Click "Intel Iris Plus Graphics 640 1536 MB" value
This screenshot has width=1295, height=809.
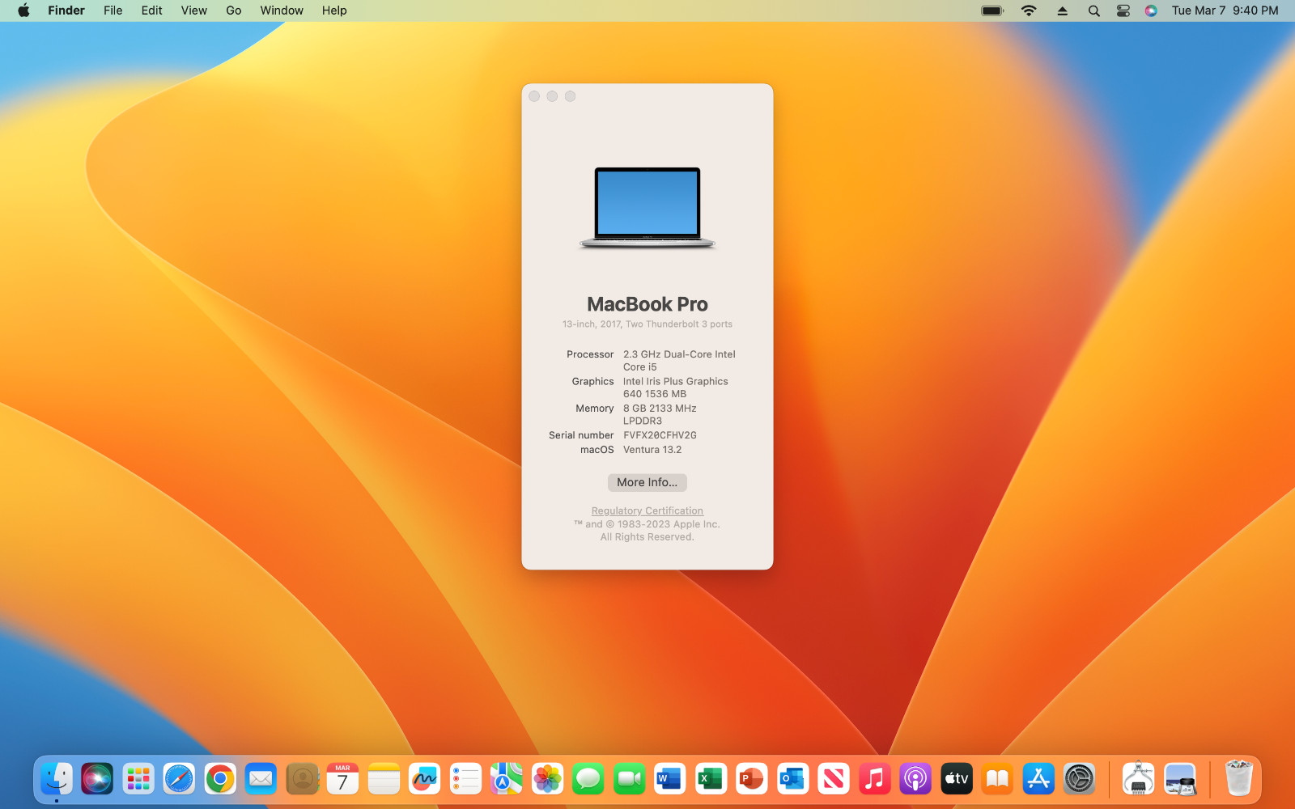pos(676,388)
